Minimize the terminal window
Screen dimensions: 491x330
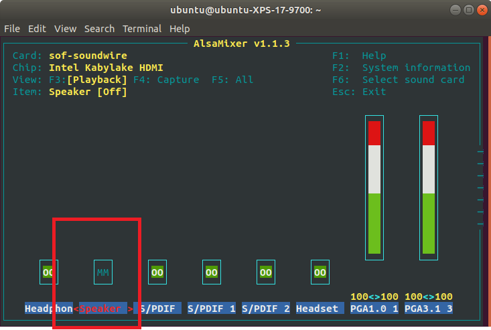455,10
